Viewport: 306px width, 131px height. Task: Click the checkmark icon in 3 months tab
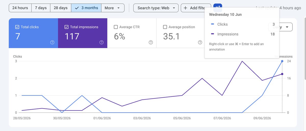tap(77, 8)
